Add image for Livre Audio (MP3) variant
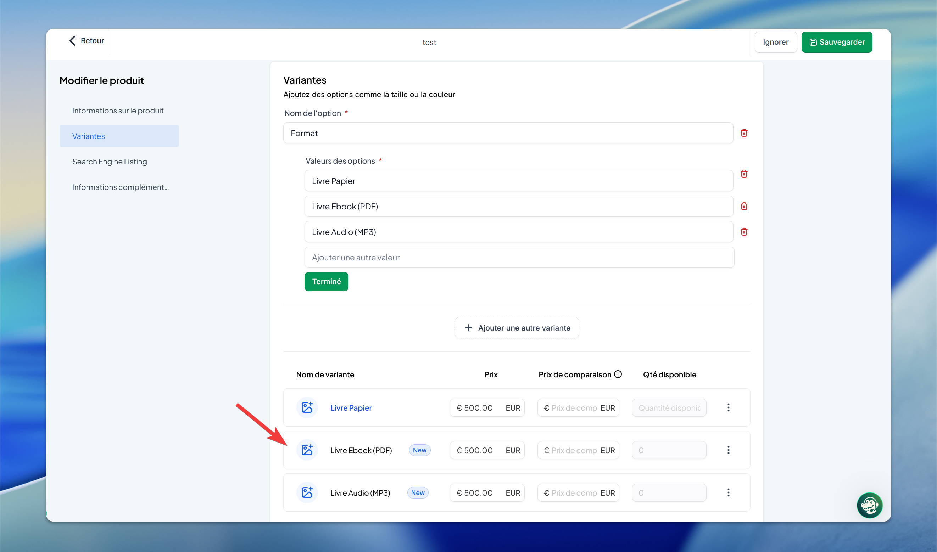This screenshot has height=552, width=937. [x=307, y=492]
